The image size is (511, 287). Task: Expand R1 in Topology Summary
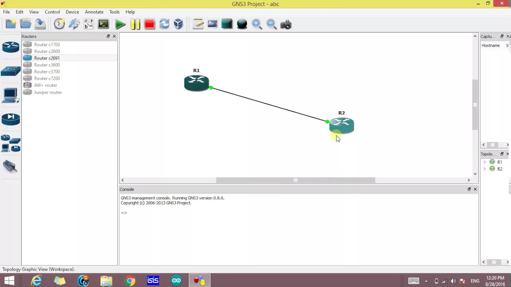[485, 162]
